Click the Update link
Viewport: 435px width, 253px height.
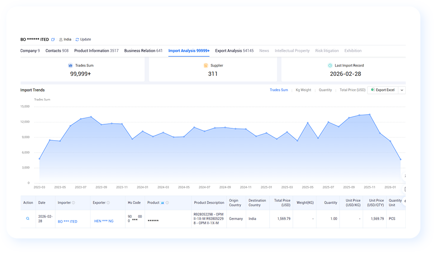coord(85,39)
